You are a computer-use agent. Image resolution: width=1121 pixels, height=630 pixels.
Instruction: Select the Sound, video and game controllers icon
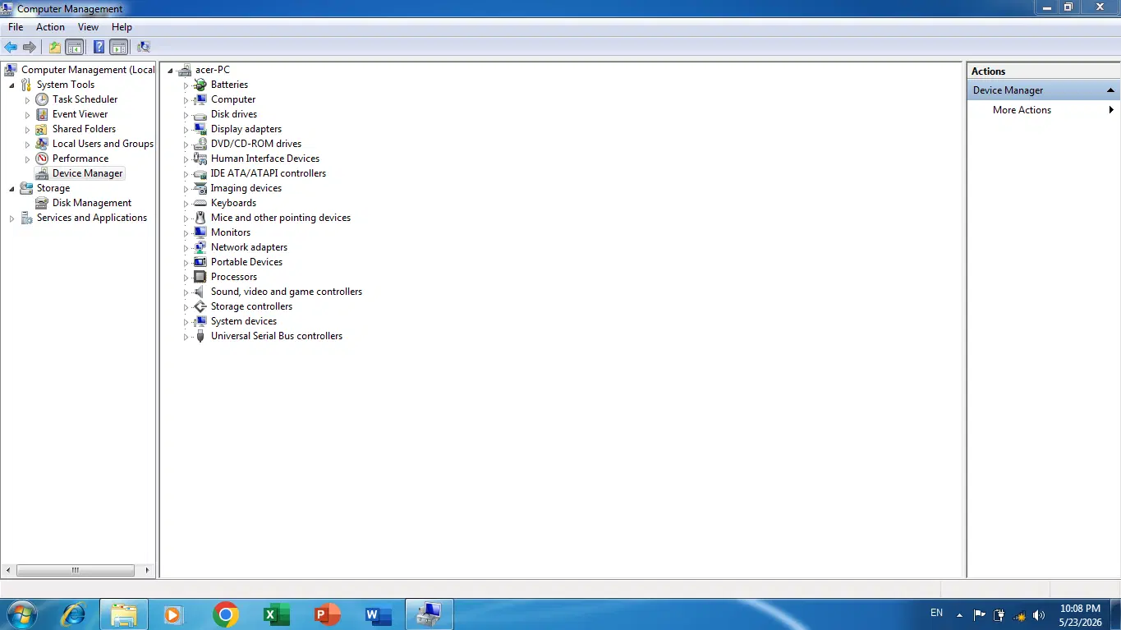coord(200,292)
